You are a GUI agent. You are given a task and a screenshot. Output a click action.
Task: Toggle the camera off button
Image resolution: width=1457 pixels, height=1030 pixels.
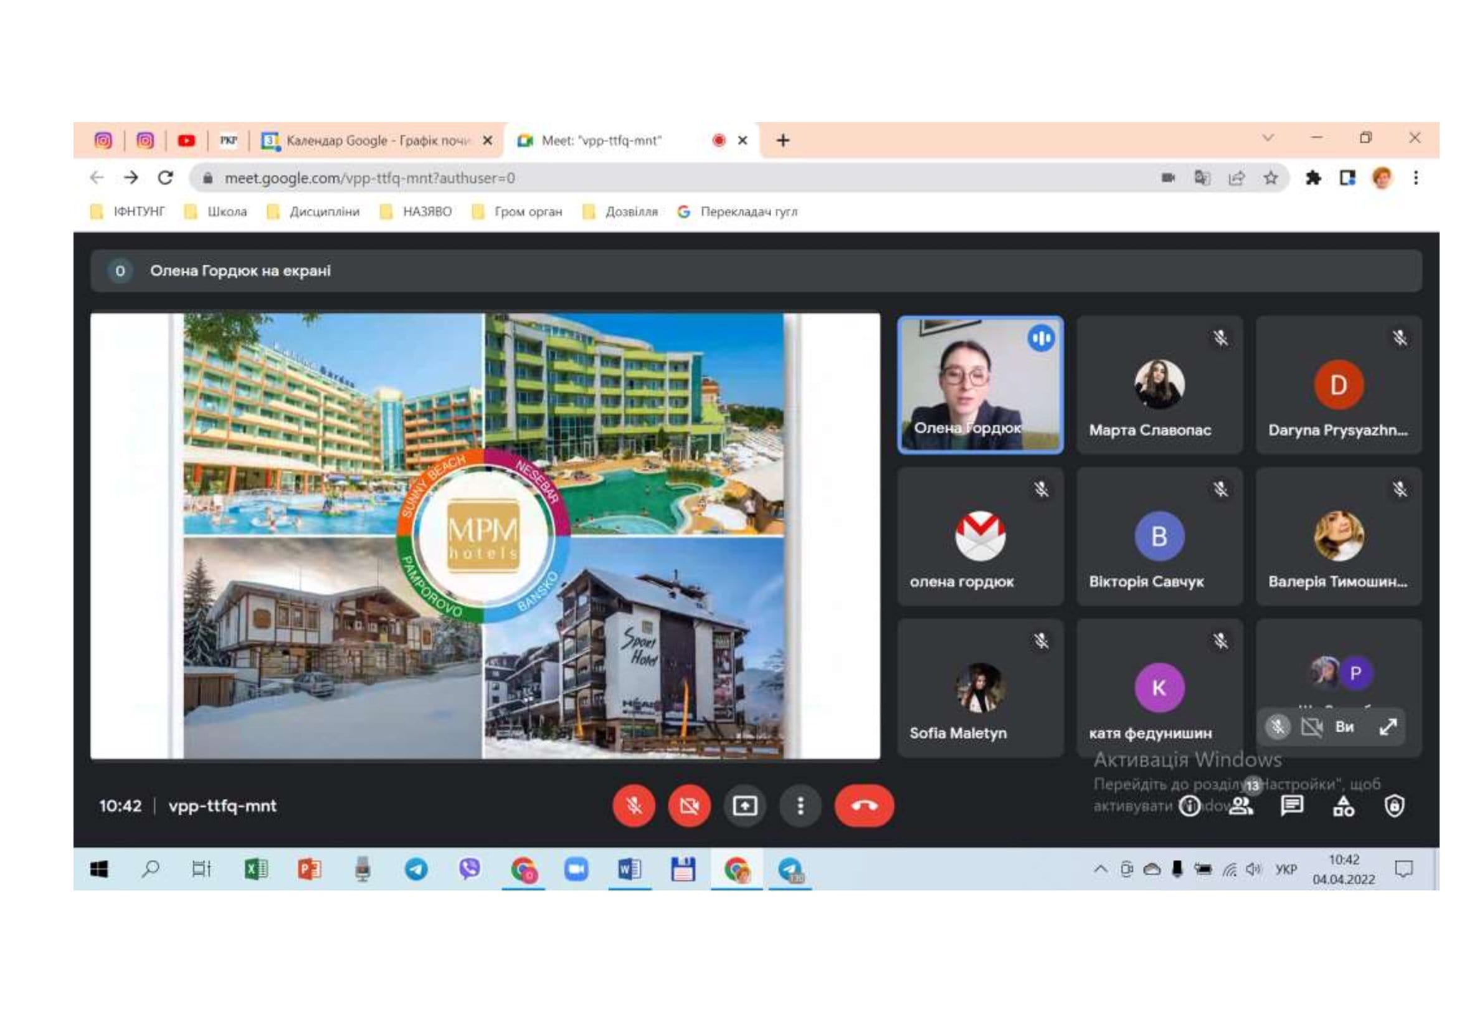(688, 805)
